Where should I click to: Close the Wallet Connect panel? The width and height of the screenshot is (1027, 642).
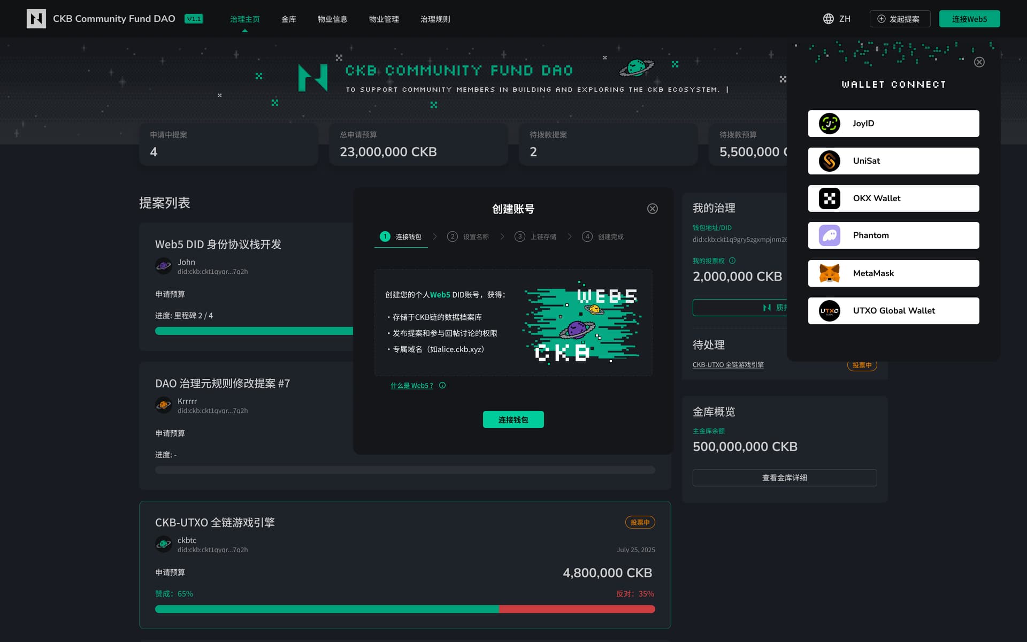pos(979,62)
